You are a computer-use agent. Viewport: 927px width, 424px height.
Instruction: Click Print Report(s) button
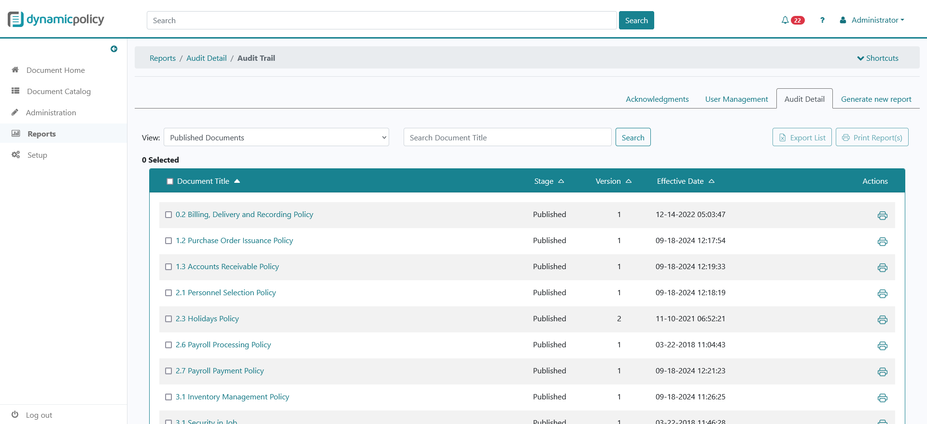click(872, 137)
